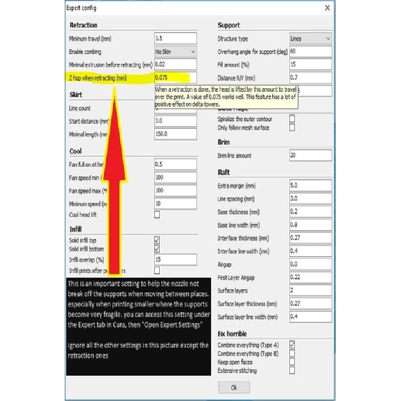Edit Support Fill amount (%) field
The image size is (401, 401).
click(x=311, y=65)
